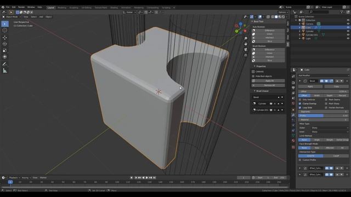351x197 pixels.
Task: Expand the Cylinder.001 outliner item
Action: point(300,34)
